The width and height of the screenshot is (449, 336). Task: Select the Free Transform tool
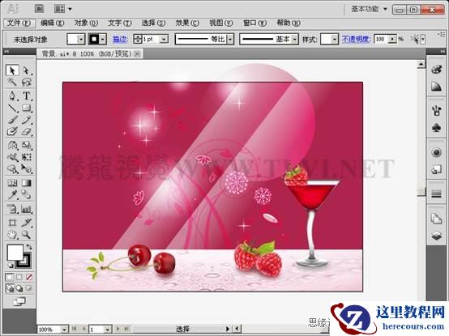(x=27, y=157)
